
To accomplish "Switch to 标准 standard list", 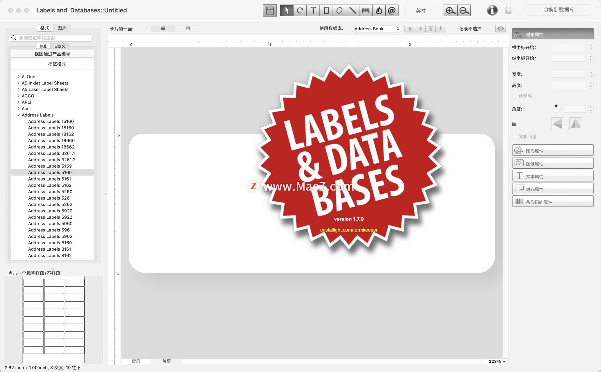I will [x=43, y=46].
